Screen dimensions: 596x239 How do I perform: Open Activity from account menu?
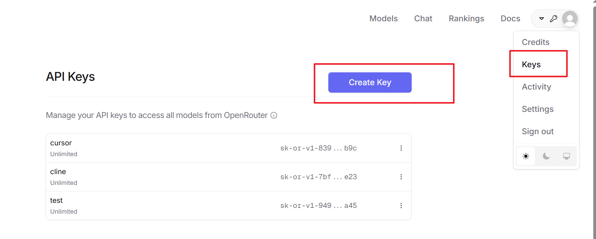click(x=536, y=87)
